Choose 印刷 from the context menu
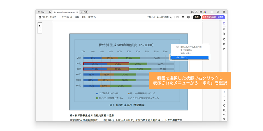This screenshot has height=131, width=263. 189,57
